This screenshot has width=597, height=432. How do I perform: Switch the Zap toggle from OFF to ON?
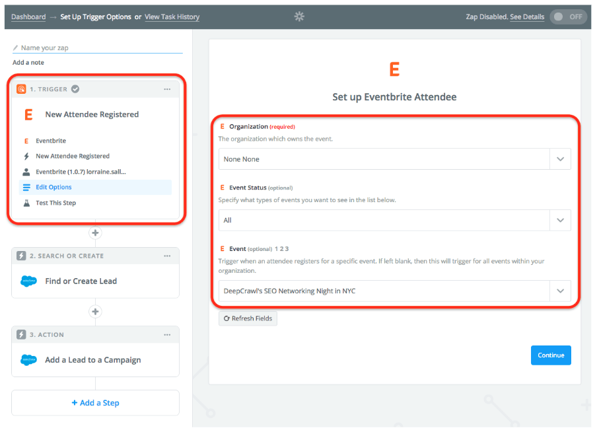coord(567,17)
